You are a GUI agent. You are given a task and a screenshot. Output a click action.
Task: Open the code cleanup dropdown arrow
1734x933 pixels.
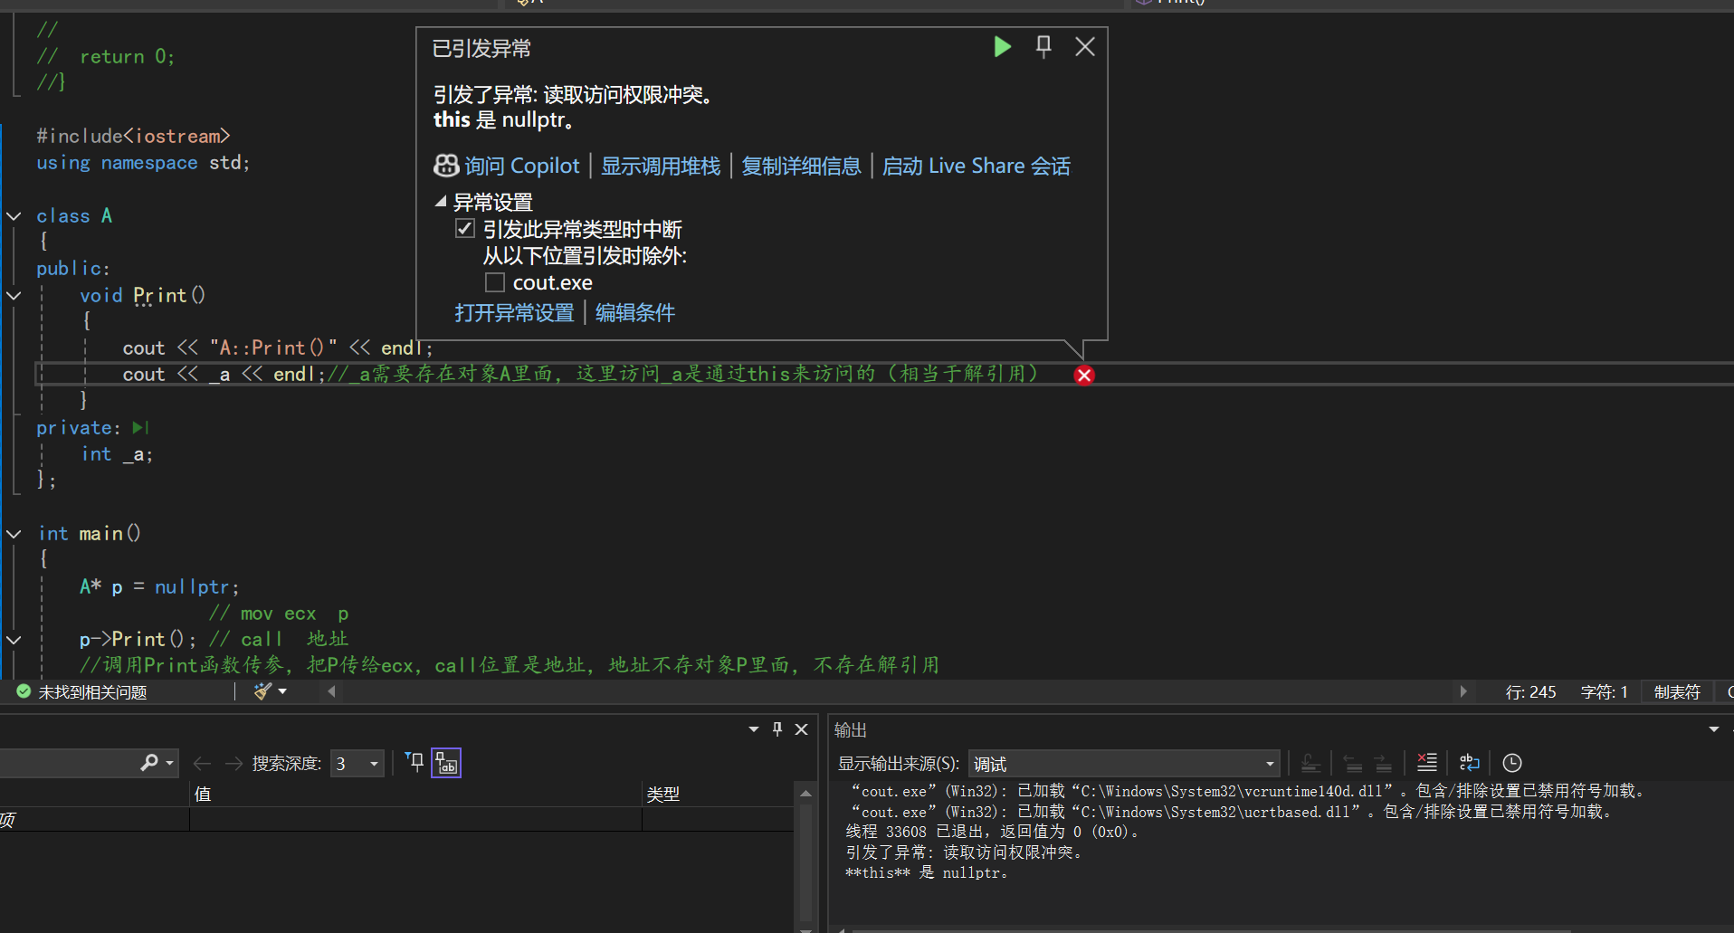pos(282,691)
